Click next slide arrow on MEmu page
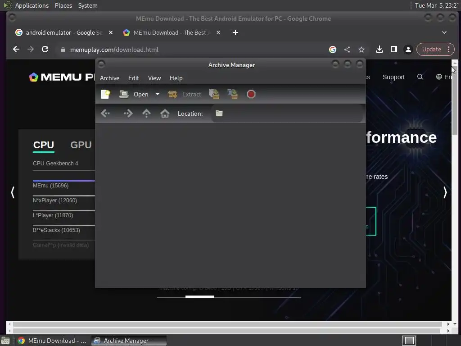The width and height of the screenshot is (461, 346). 445,192
